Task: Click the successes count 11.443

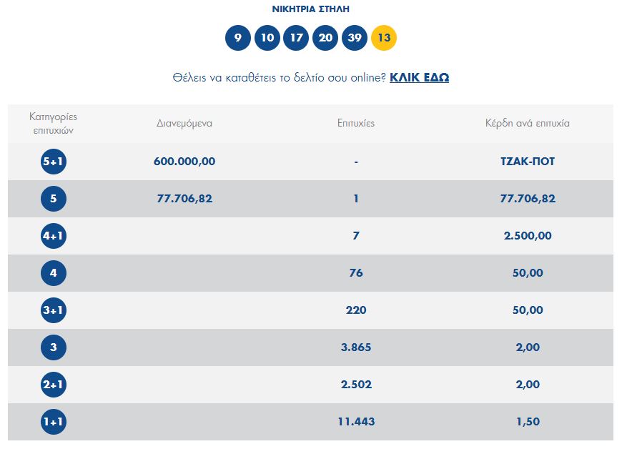Action: pos(356,421)
